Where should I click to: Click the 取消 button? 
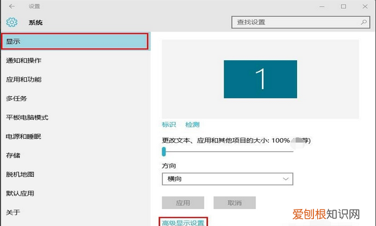coord(234,203)
